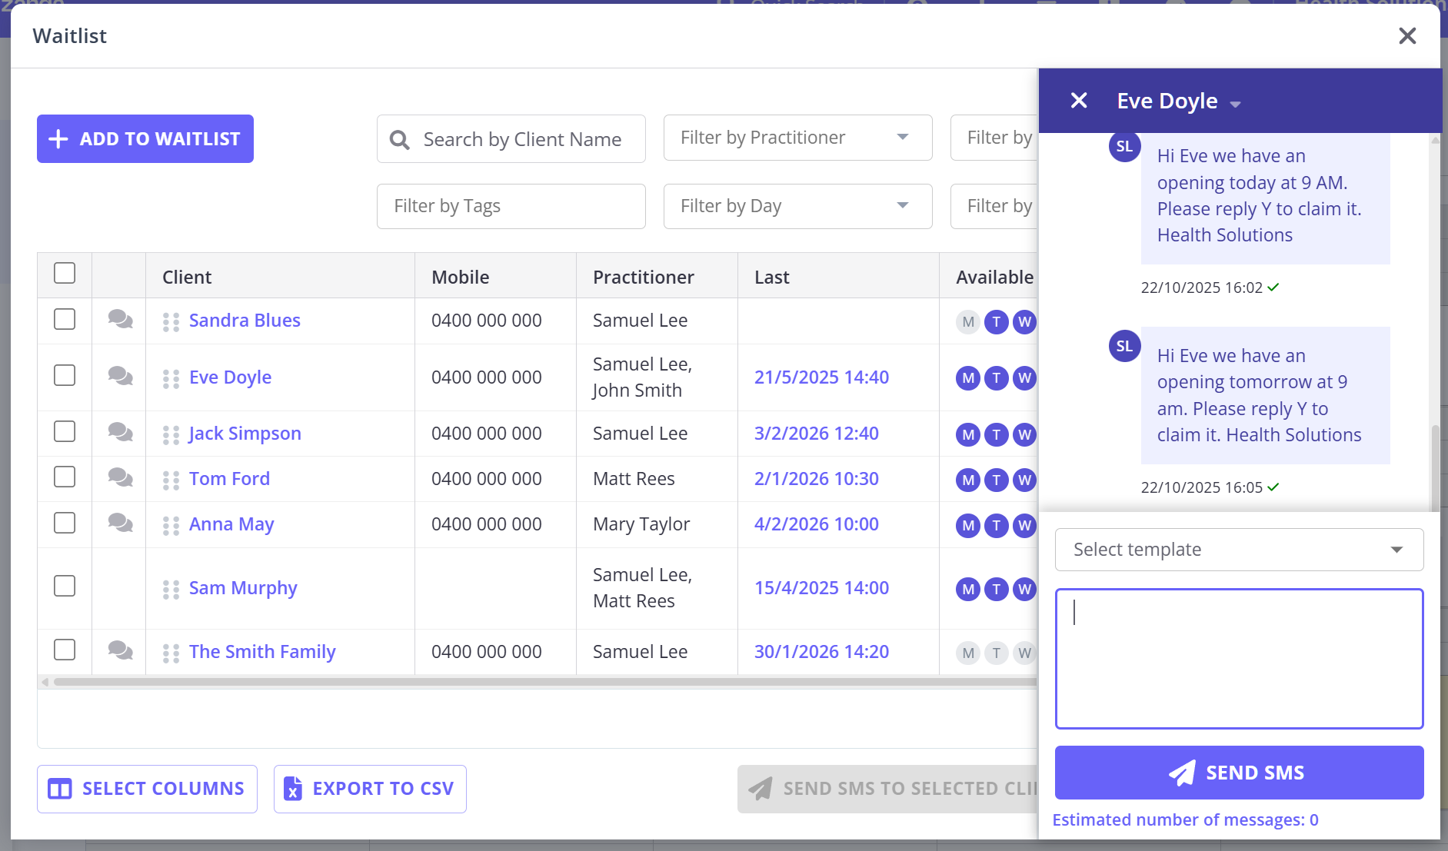
Task: Open chat icon for The Smith Family
Action: [120, 650]
